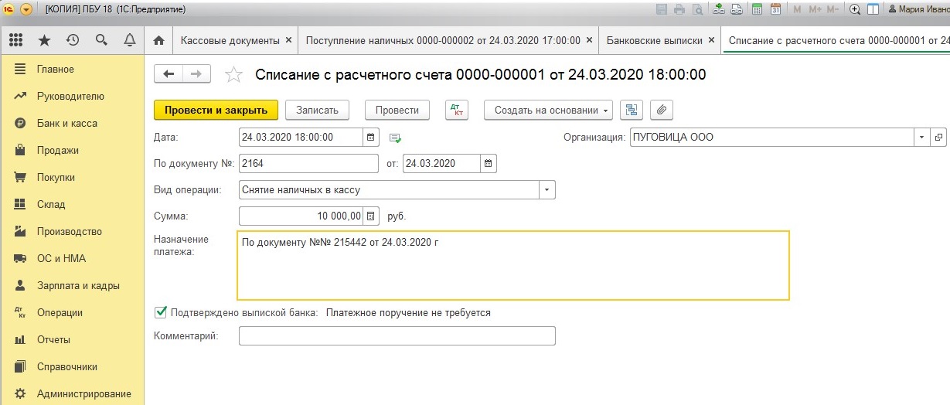950x405 pixels.
Task: Open Банк и касса section
Action: point(67,123)
